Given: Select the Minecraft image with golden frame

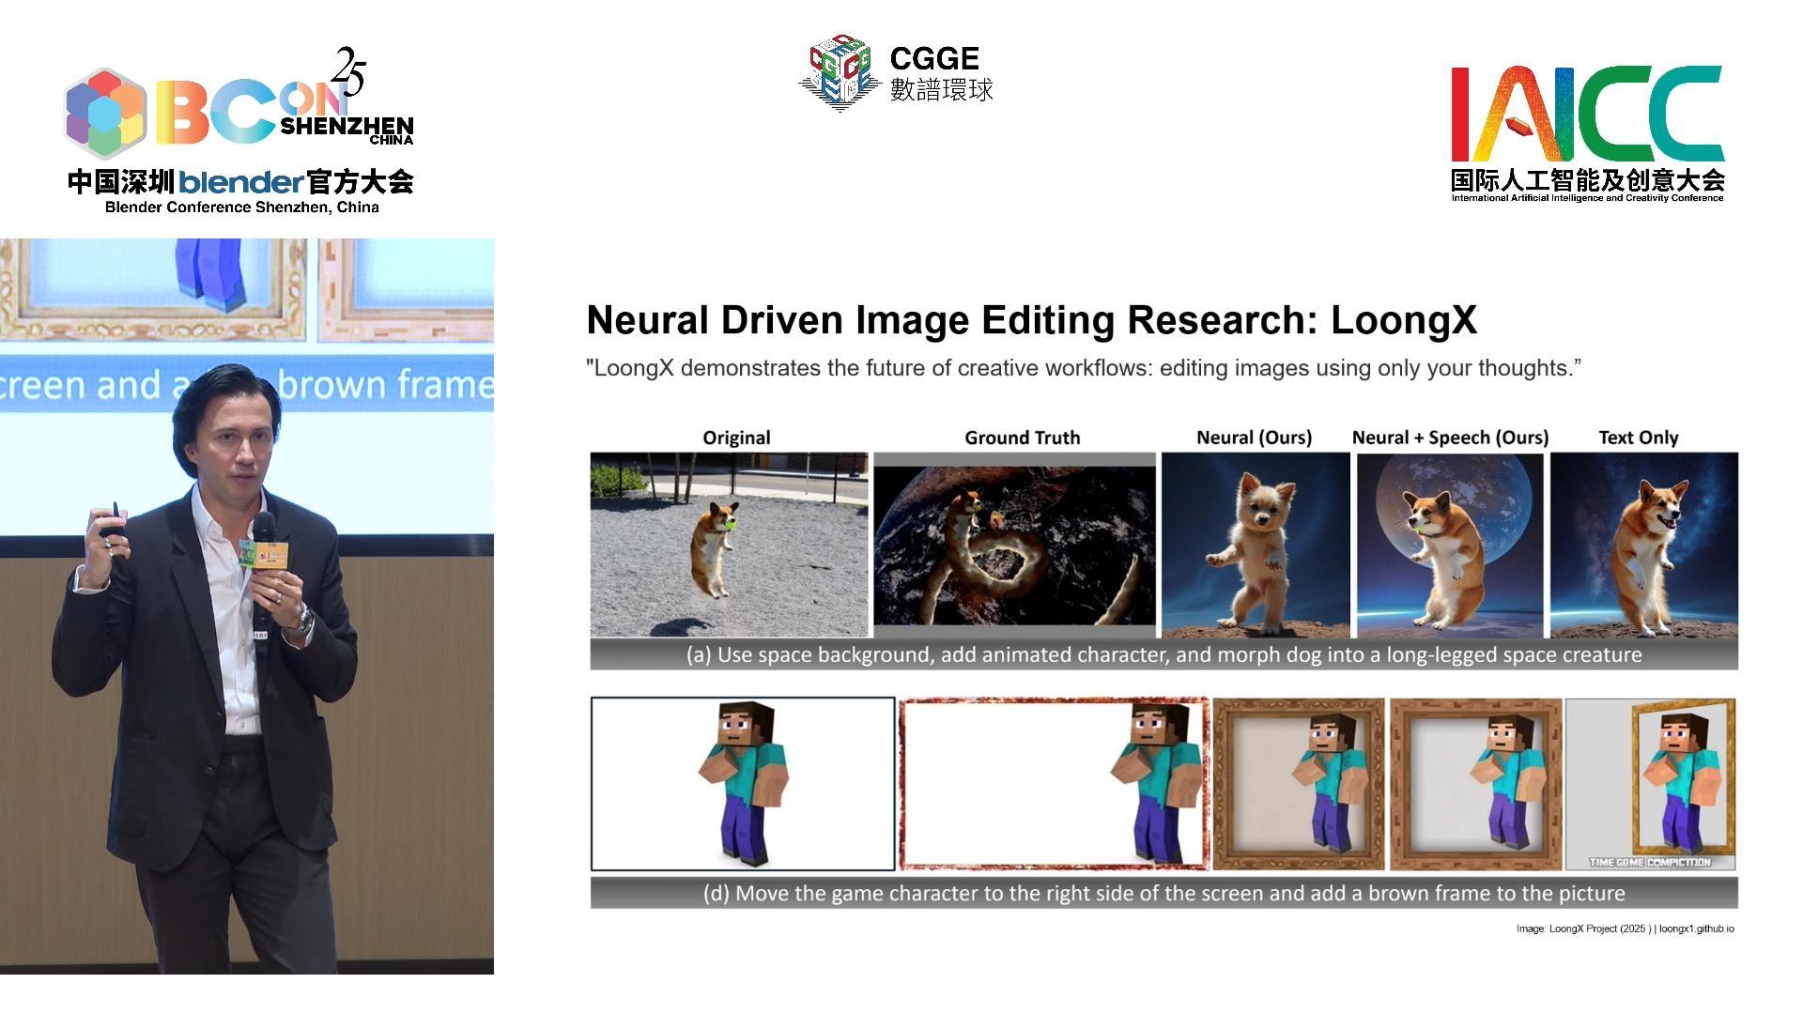Looking at the screenshot, I should point(1650,784).
